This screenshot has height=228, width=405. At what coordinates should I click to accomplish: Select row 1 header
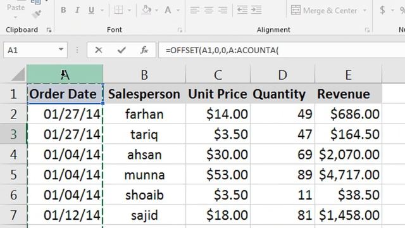point(13,94)
